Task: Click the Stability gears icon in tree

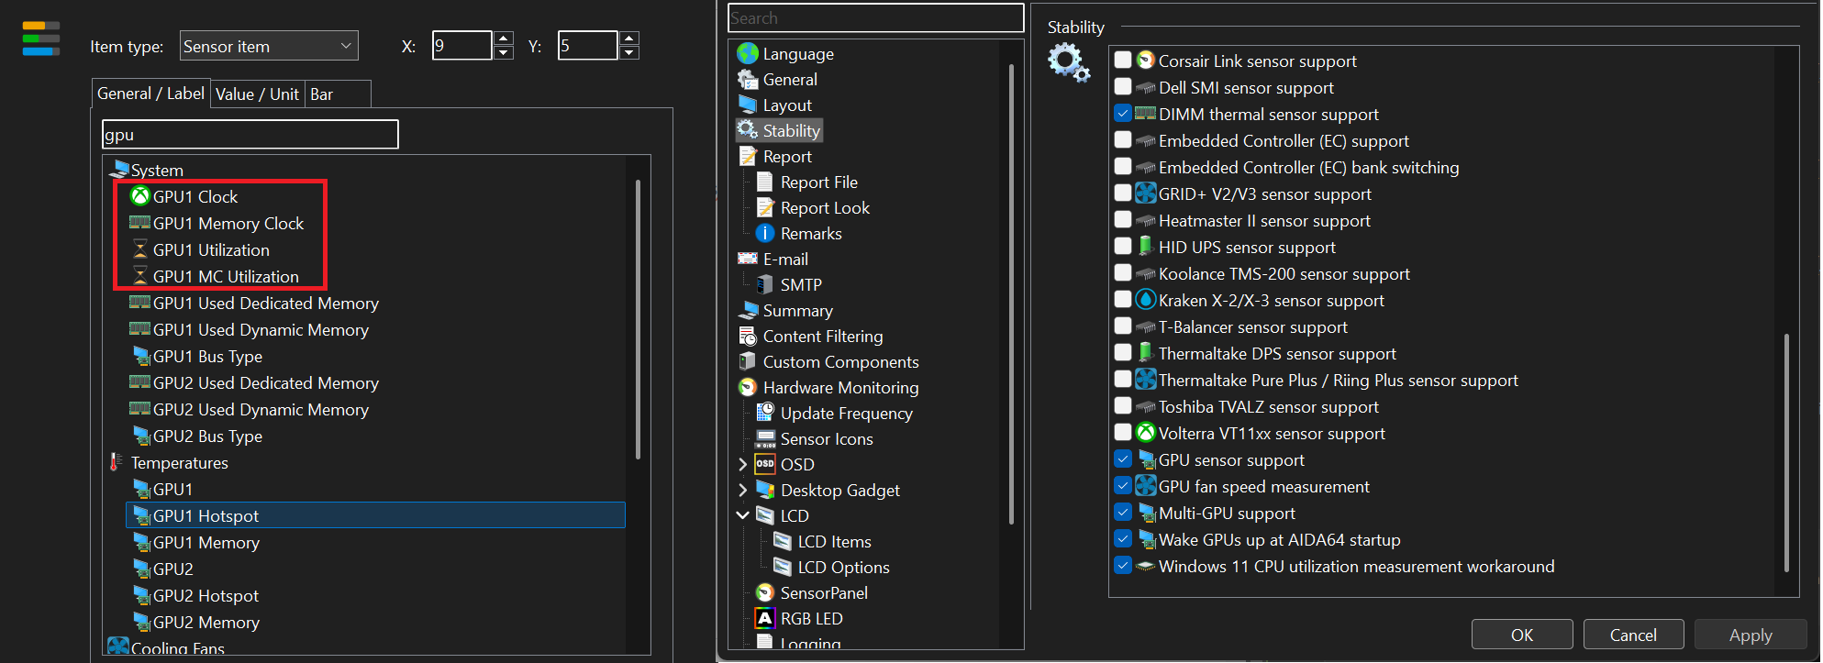Action: tap(748, 130)
